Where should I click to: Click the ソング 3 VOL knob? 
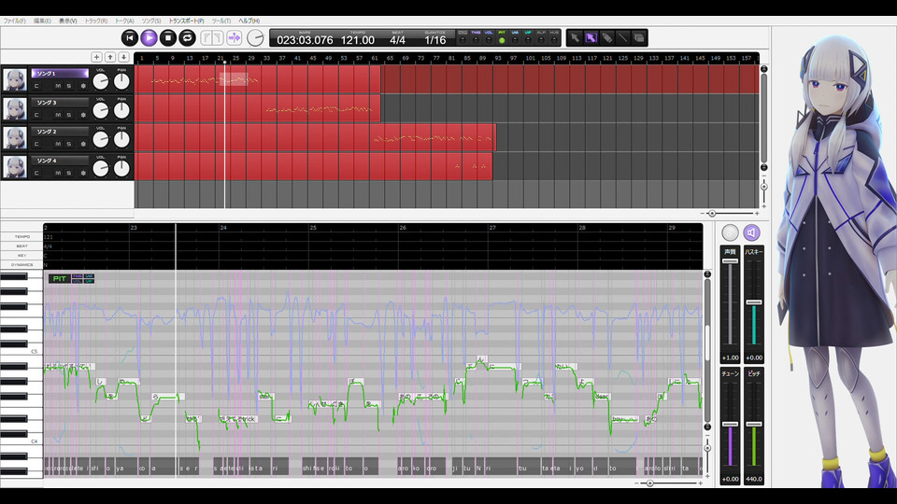[x=101, y=111]
